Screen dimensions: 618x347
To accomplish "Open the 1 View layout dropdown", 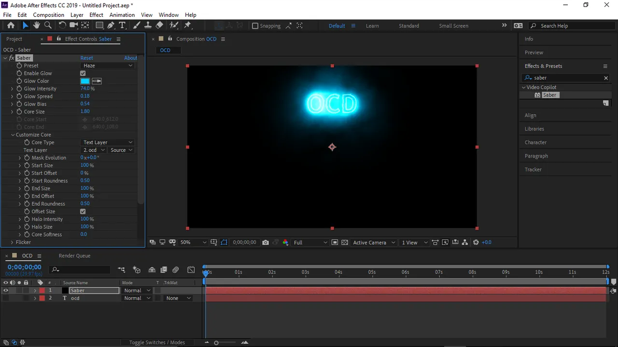I will (x=415, y=242).
